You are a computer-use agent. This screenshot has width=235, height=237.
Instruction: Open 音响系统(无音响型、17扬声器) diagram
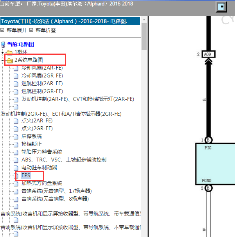click(57, 191)
